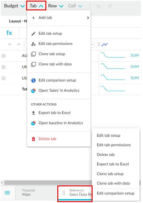Screen dimensions: 143x203
Task: Expand the Add tab submenu arrow
Action: click(88, 18)
